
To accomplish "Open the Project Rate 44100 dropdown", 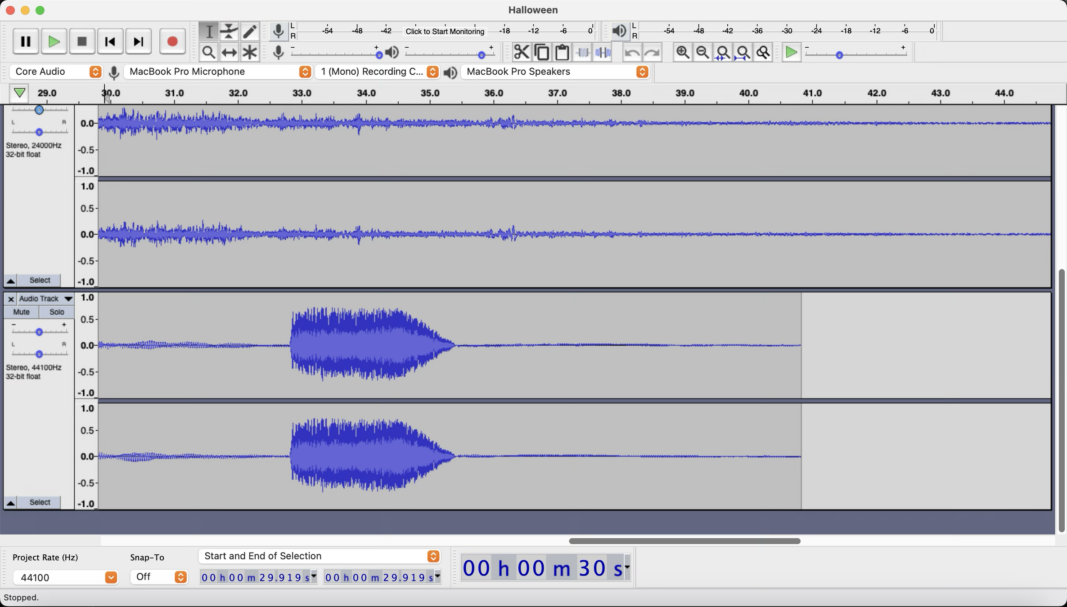I will (x=111, y=577).
